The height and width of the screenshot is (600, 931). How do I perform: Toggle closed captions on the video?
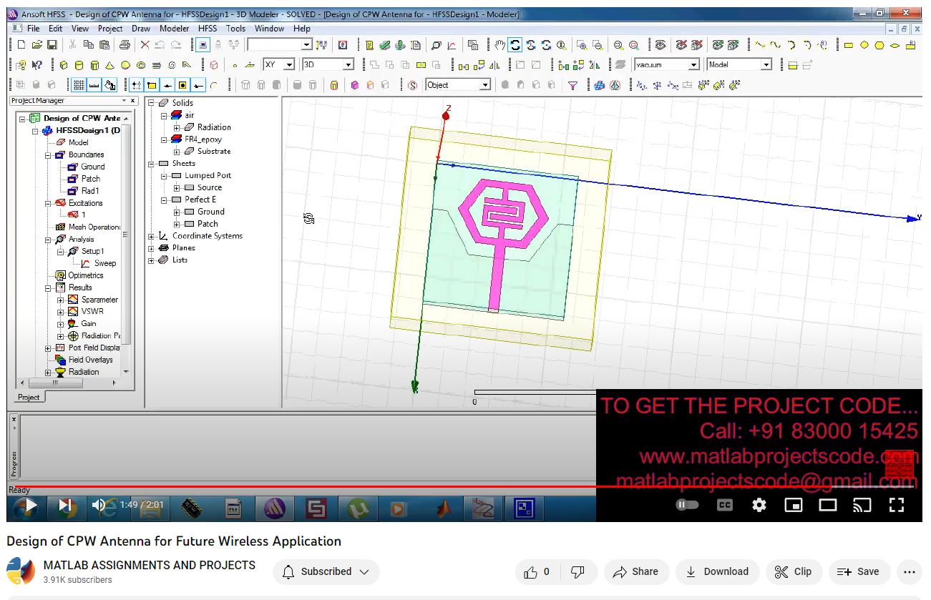(x=724, y=505)
